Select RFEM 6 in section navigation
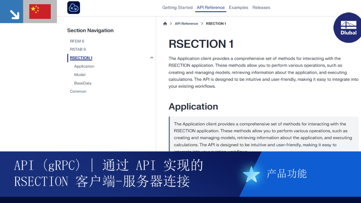361x203 pixels. (x=77, y=41)
